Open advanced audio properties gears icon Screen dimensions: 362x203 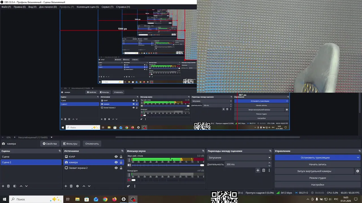point(128,186)
